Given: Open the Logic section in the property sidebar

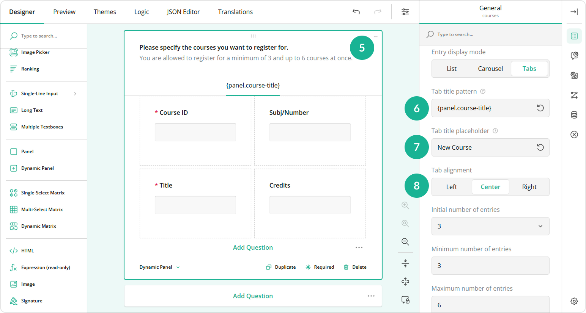Looking at the screenshot, I should click(x=574, y=95).
